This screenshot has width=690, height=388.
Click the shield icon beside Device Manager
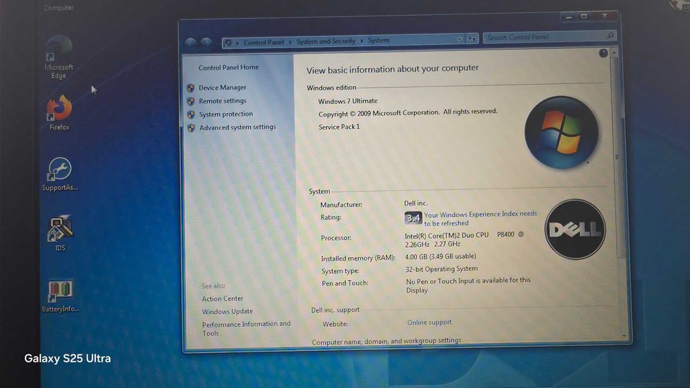(x=190, y=88)
